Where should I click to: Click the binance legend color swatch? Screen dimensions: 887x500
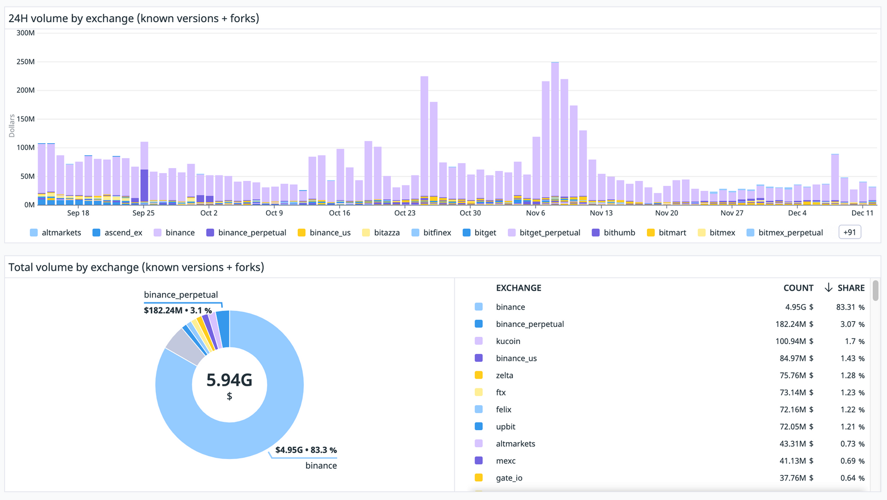158,233
